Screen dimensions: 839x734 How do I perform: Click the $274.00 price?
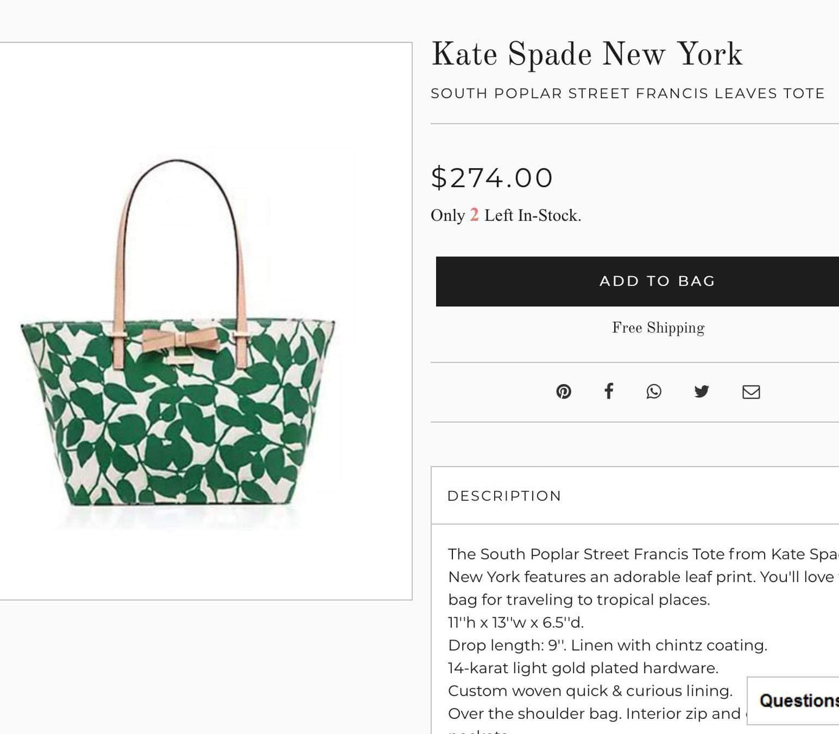(x=492, y=178)
